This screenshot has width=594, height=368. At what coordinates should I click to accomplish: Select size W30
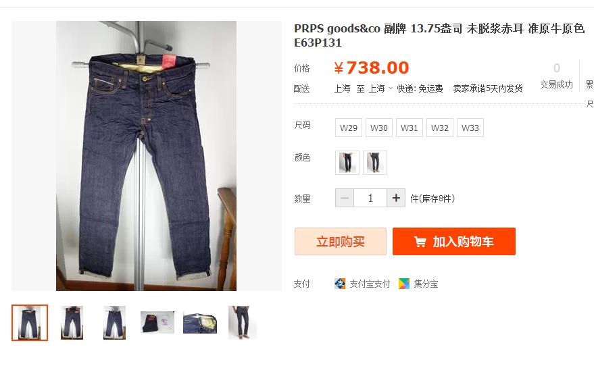point(379,128)
